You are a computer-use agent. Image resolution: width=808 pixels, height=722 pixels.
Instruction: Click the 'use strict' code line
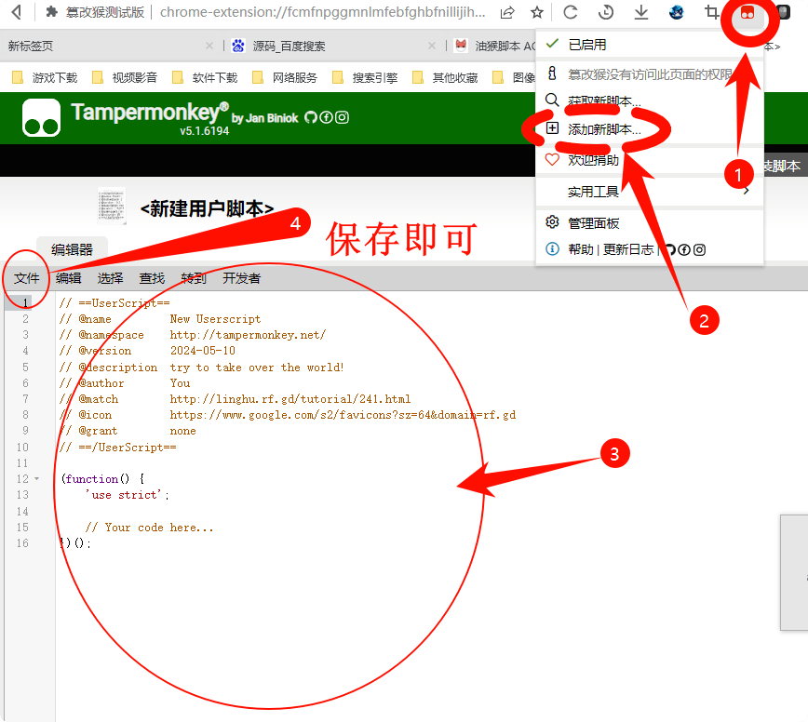click(127, 495)
